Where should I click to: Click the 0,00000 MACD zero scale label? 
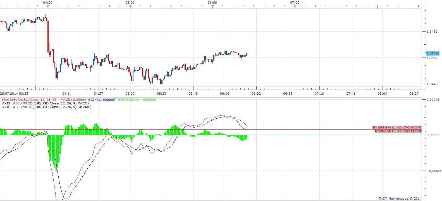[x=433, y=135]
